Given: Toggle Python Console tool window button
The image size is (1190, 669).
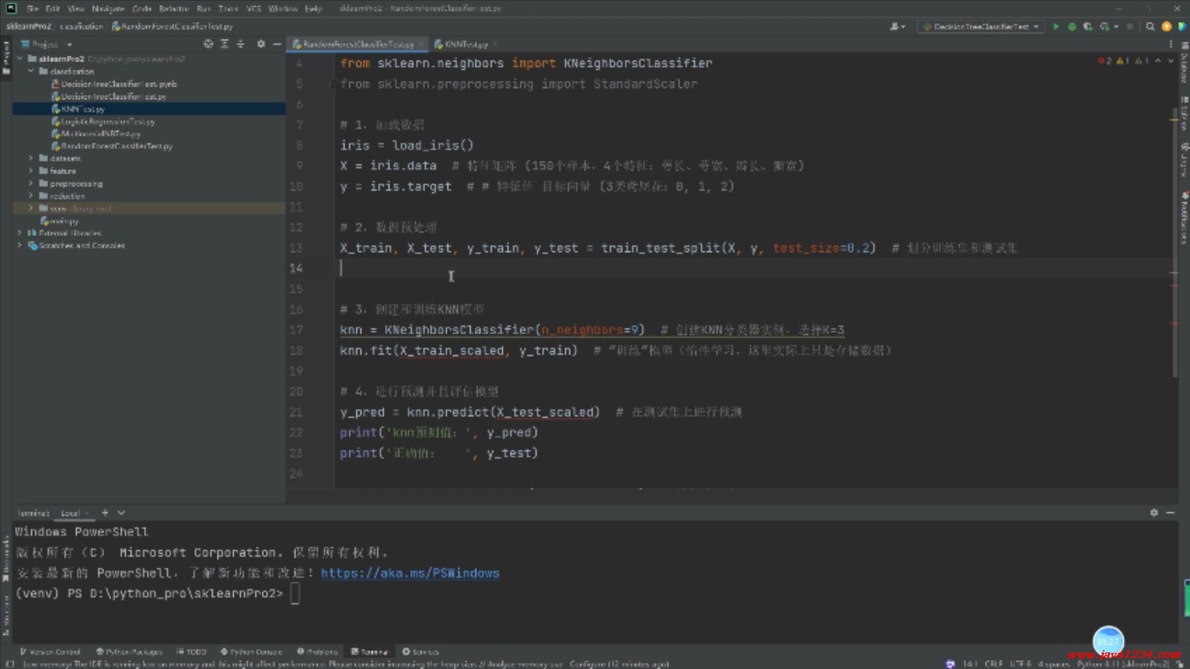Looking at the screenshot, I should click(x=251, y=652).
